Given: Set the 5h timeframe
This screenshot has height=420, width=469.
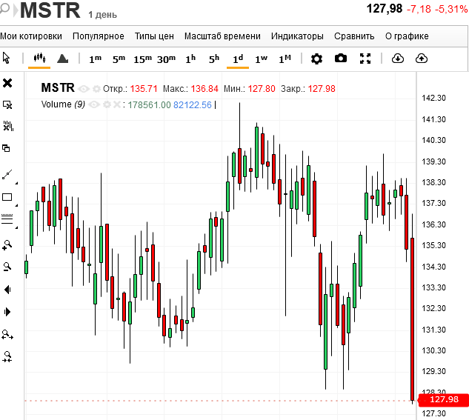Looking at the screenshot, I should [214, 59].
